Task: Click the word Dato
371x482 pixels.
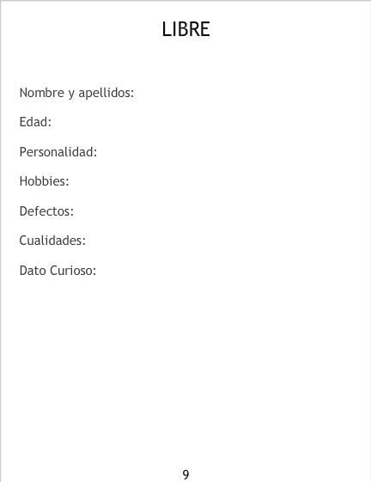Action: click(33, 271)
